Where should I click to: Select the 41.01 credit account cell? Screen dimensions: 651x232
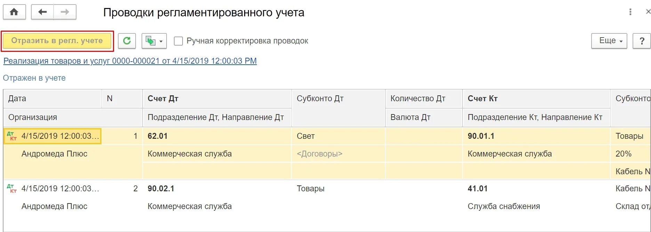point(477,189)
